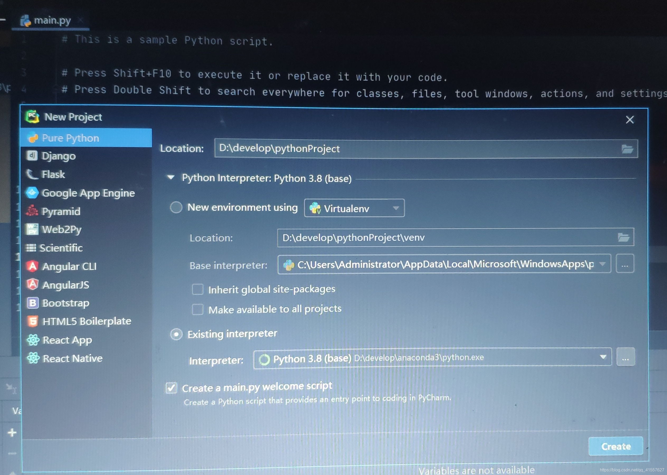Enable Inherit global site-packages checkbox

tap(196, 289)
